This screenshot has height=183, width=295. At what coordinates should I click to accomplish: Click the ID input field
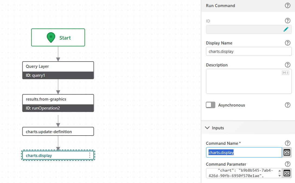(x=249, y=30)
